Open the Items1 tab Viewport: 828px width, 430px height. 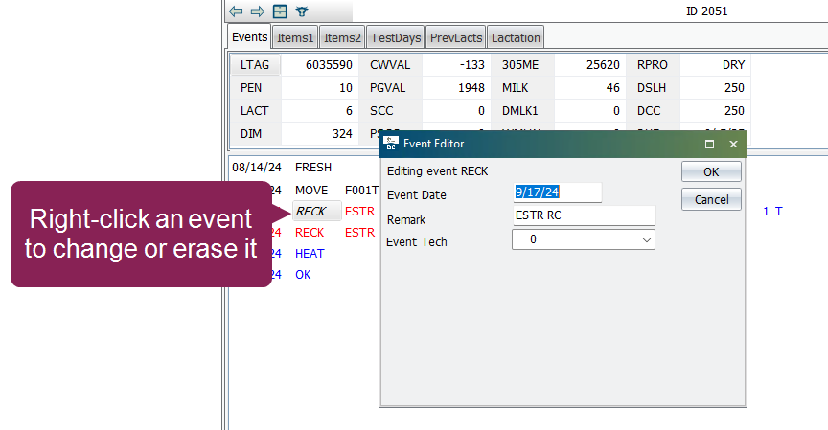click(295, 37)
